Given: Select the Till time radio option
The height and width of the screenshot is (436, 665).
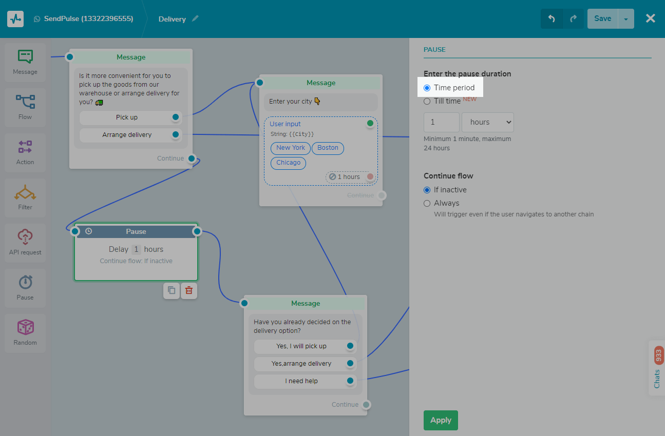Looking at the screenshot, I should [x=427, y=101].
